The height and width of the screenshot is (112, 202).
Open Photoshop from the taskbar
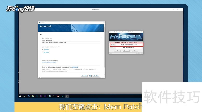(x=37, y=96)
